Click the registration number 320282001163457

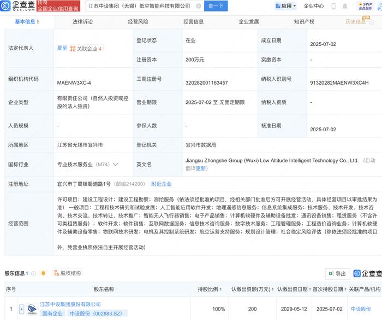207,83
